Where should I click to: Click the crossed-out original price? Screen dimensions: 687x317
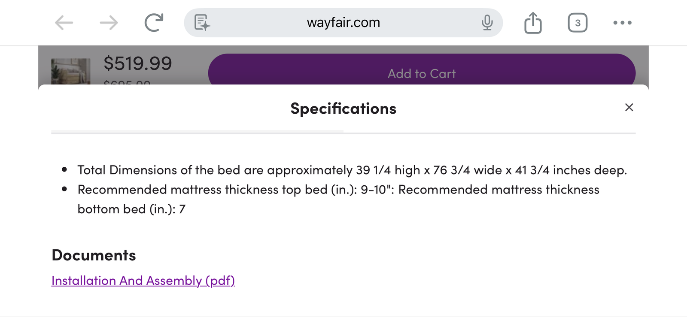pos(127,82)
